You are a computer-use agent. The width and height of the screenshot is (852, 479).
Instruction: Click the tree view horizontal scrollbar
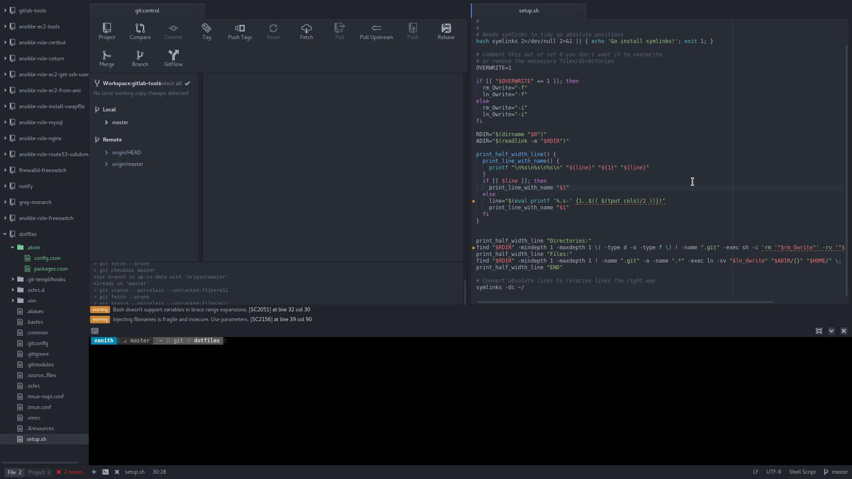(x=39, y=463)
